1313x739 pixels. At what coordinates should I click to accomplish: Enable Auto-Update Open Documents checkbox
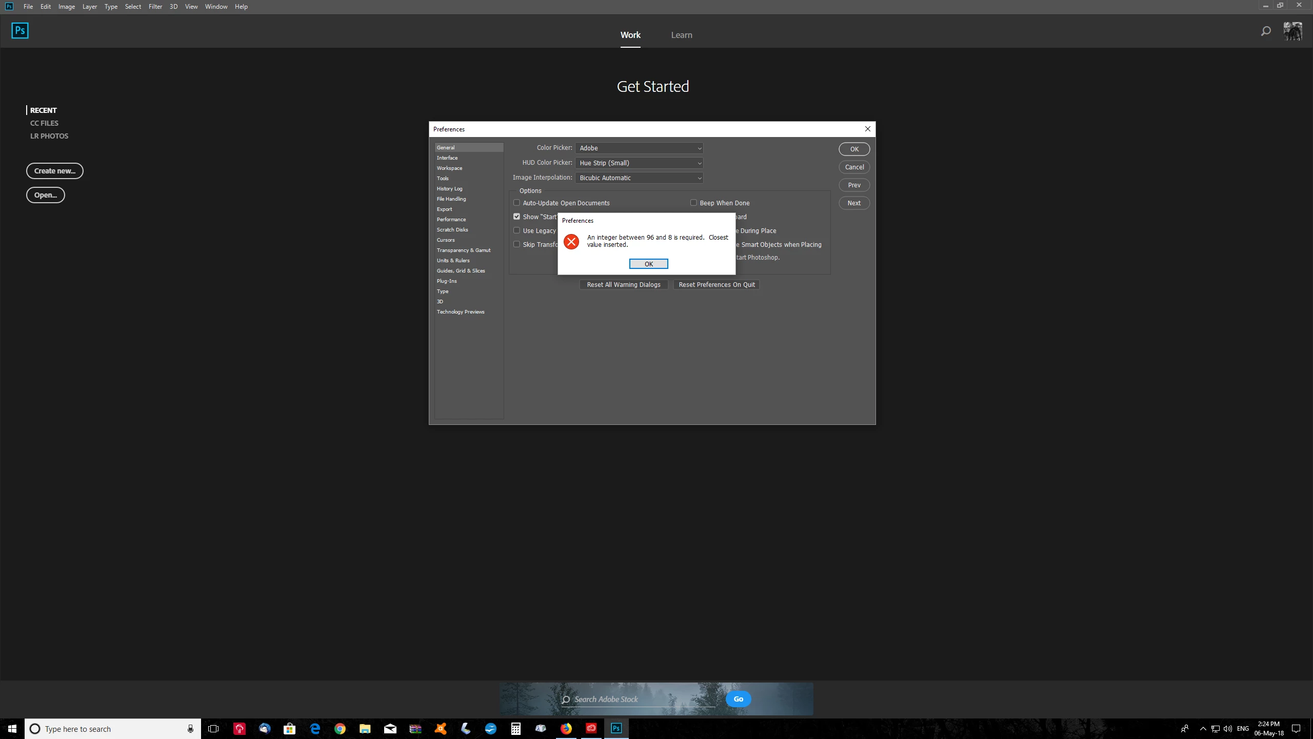(517, 203)
